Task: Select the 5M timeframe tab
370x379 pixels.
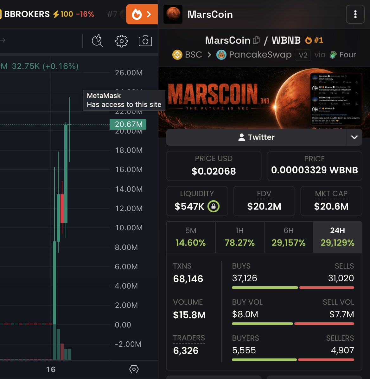Action: (191, 237)
